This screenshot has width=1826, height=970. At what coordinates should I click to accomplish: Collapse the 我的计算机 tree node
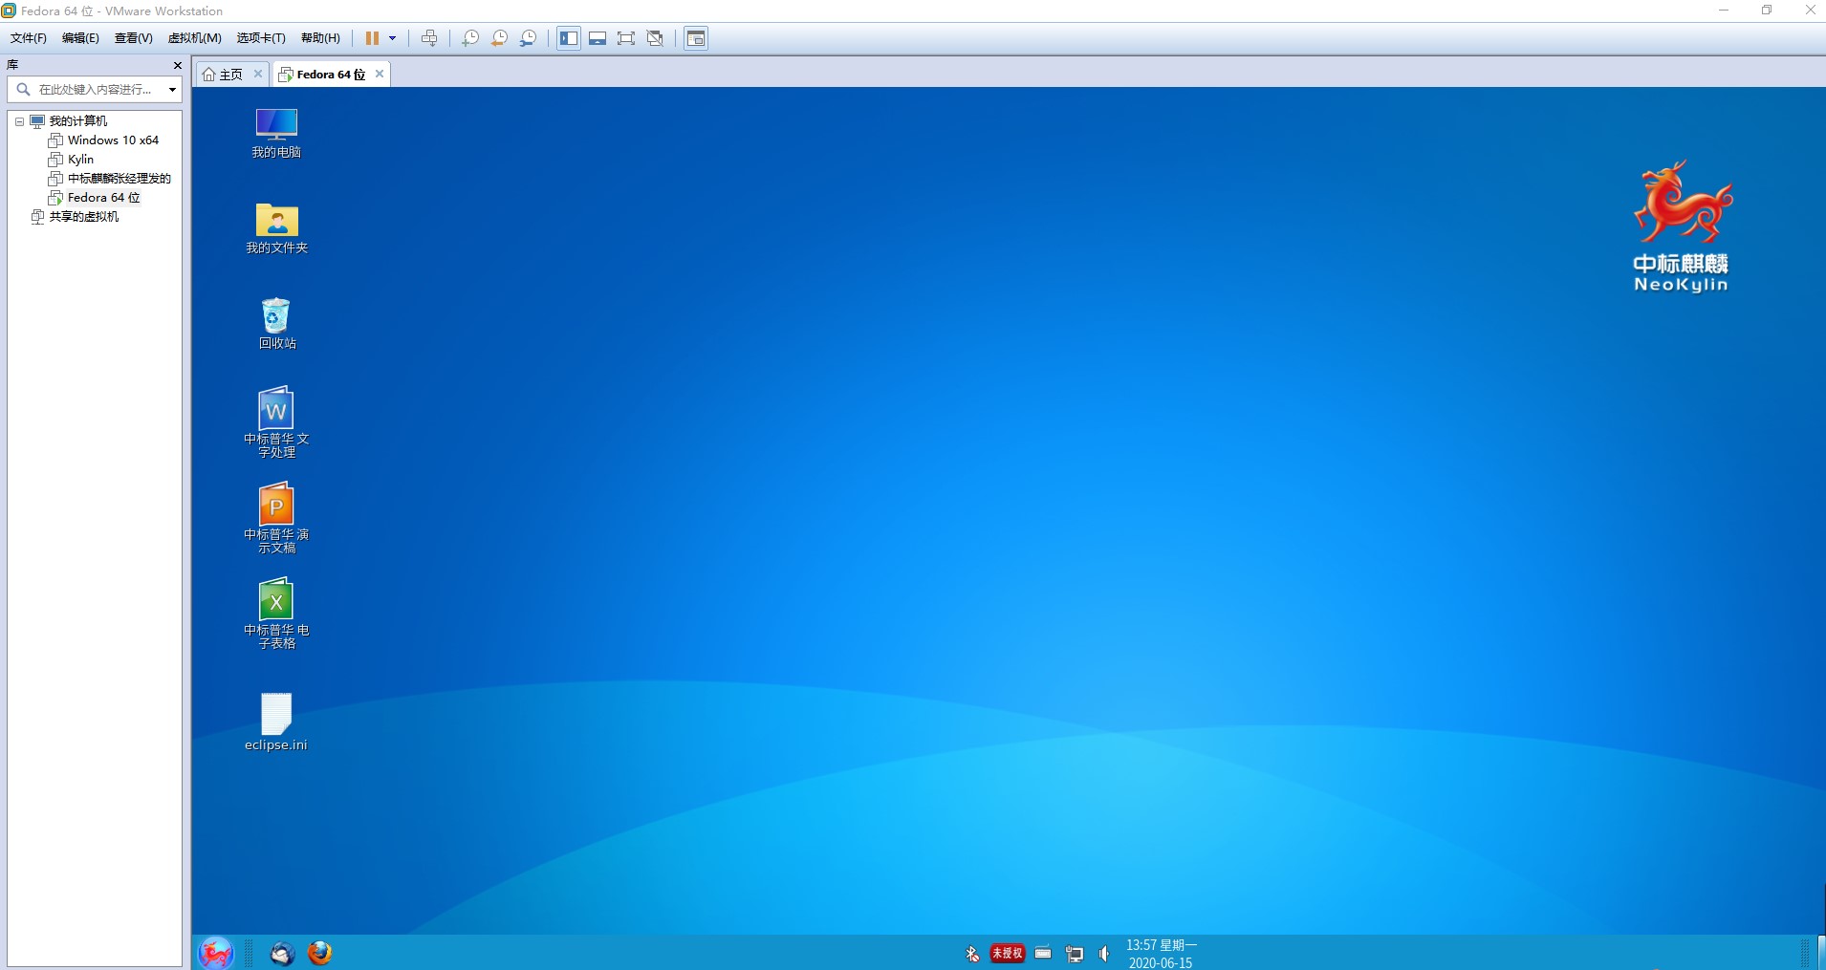pos(19,121)
